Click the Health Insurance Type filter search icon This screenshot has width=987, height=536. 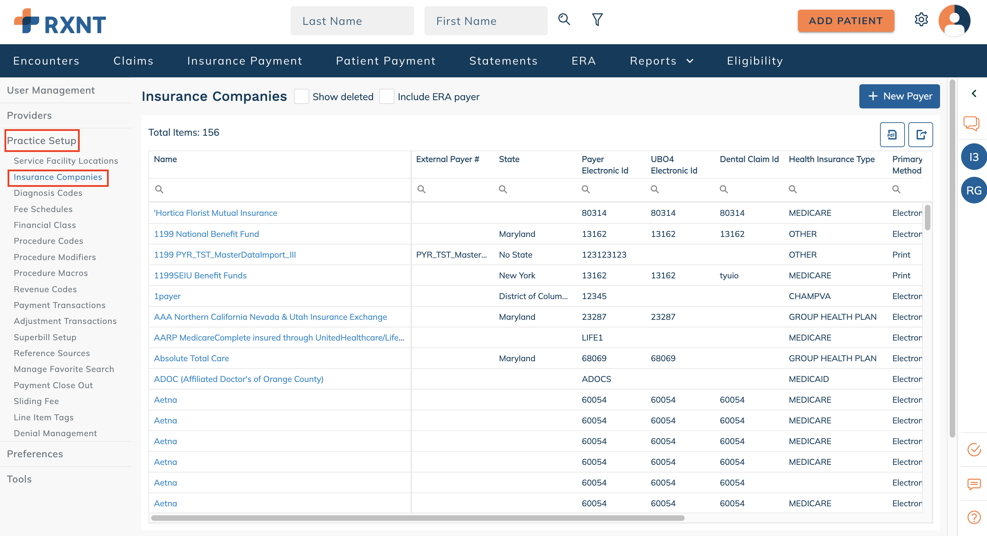[793, 189]
